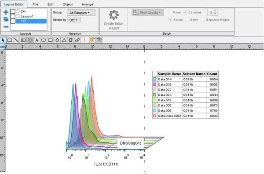Choose the text annotation tool

tap(37, 40)
